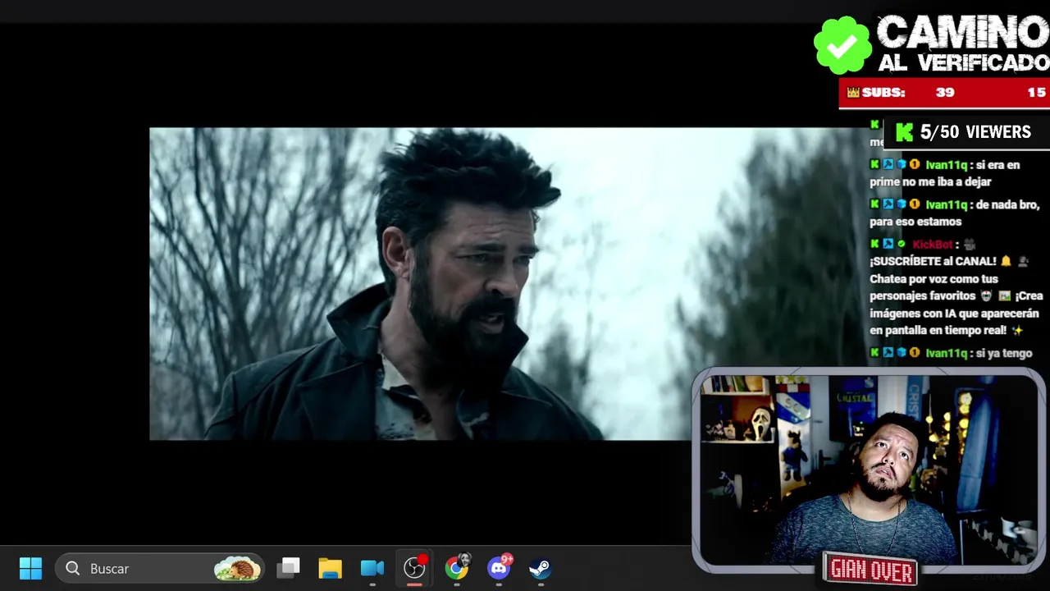This screenshot has width=1050, height=591.
Task: Open the Windows Start menu
Action: [x=30, y=568]
